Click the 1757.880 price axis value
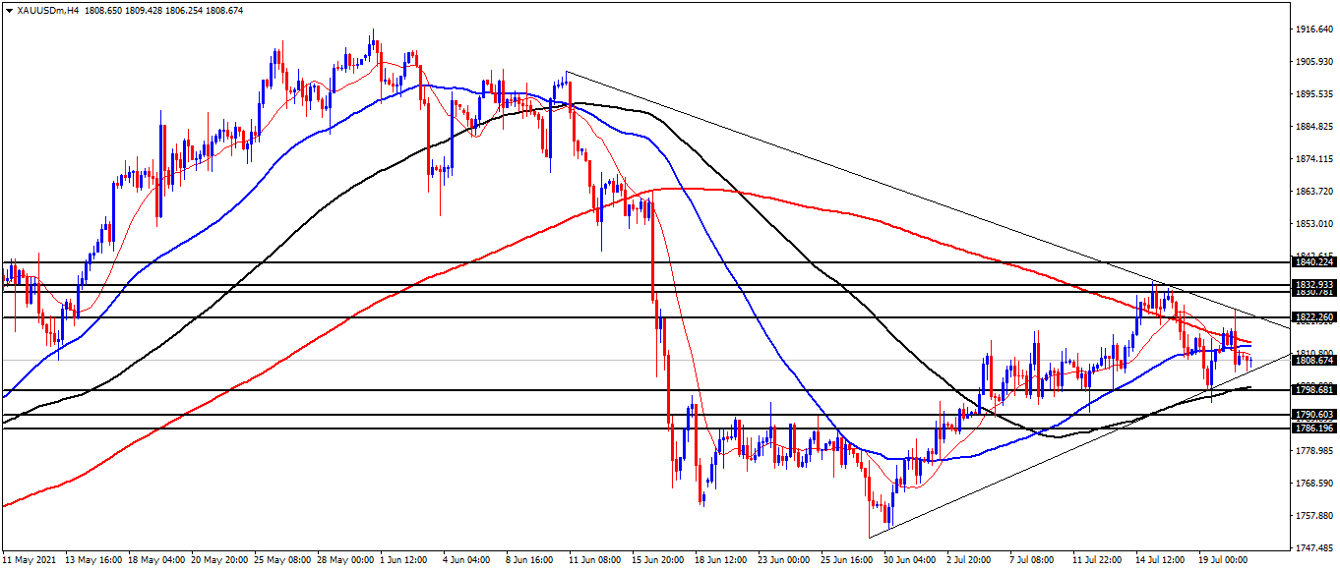1340x571 pixels. pyautogui.click(x=1315, y=516)
